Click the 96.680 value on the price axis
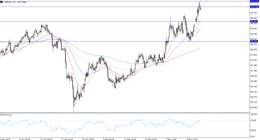260x140 pixels. [x=254, y=81]
